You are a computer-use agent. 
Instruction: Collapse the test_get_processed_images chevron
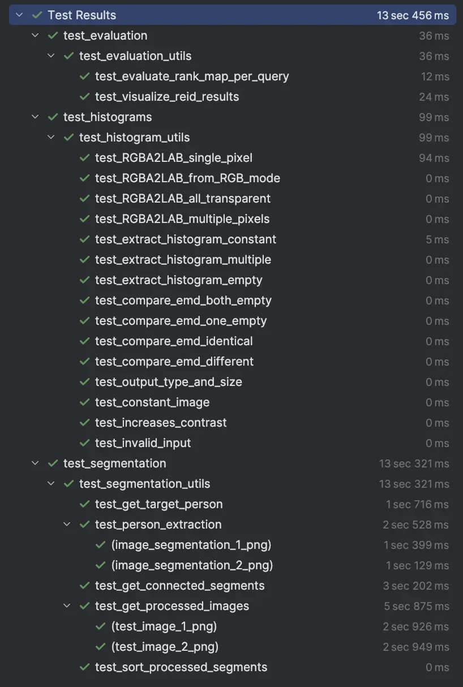point(67,606)
